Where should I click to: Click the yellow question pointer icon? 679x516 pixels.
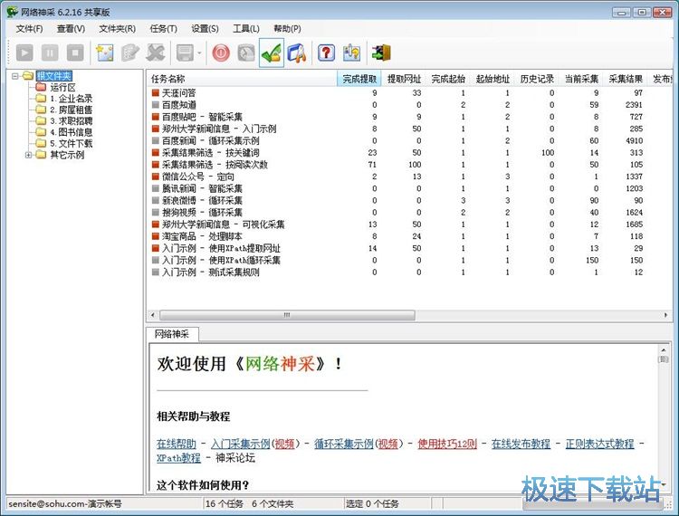[x=351, y=53]
